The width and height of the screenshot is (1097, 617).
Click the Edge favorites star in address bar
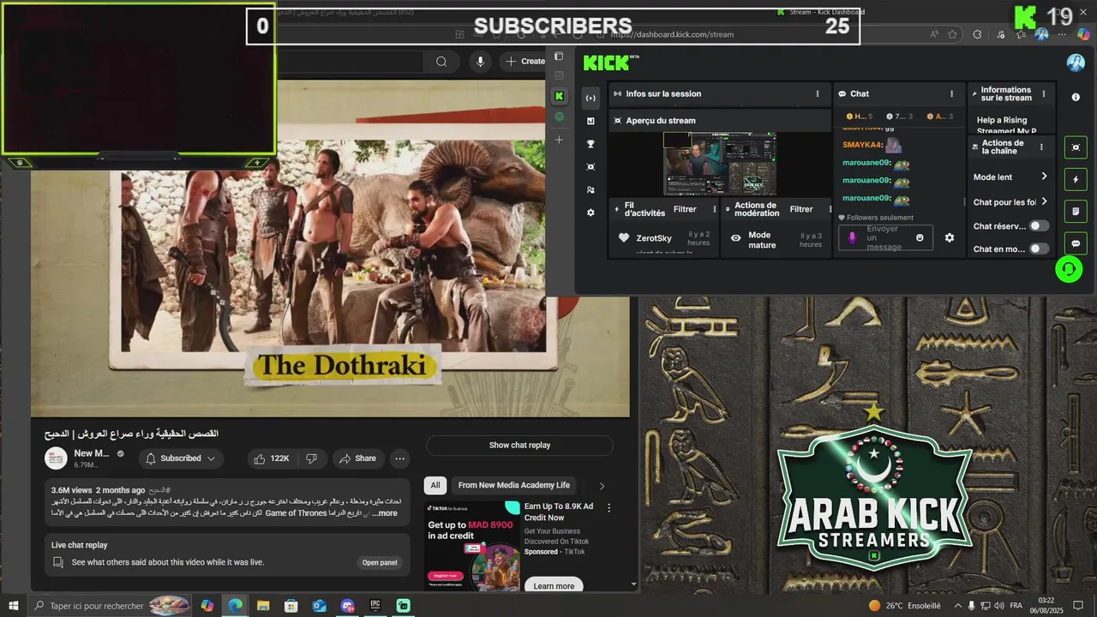pos(952,34)
